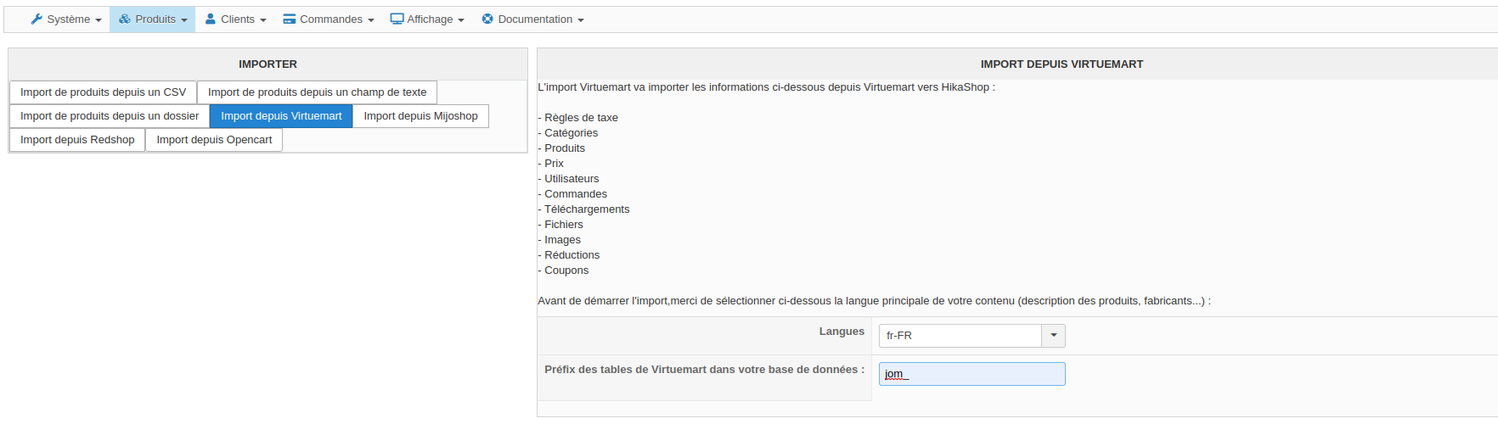The height and width of the screenshot is (435, 1498).
Task: Select Import de produits depuis un dossier
Action: tap(110, 116)
